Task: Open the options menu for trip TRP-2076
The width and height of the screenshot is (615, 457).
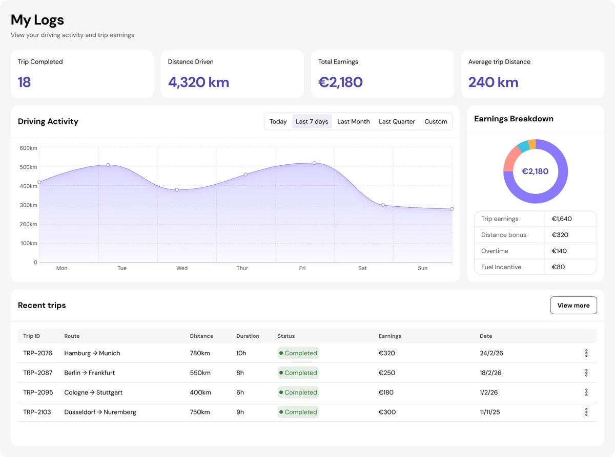Action: pyautogui.click(x=586, y=353)
